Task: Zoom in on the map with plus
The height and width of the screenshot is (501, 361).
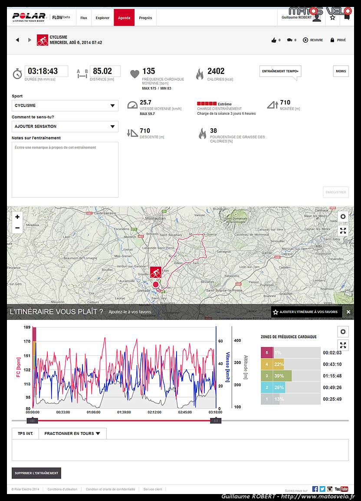Action: (17, 217)
